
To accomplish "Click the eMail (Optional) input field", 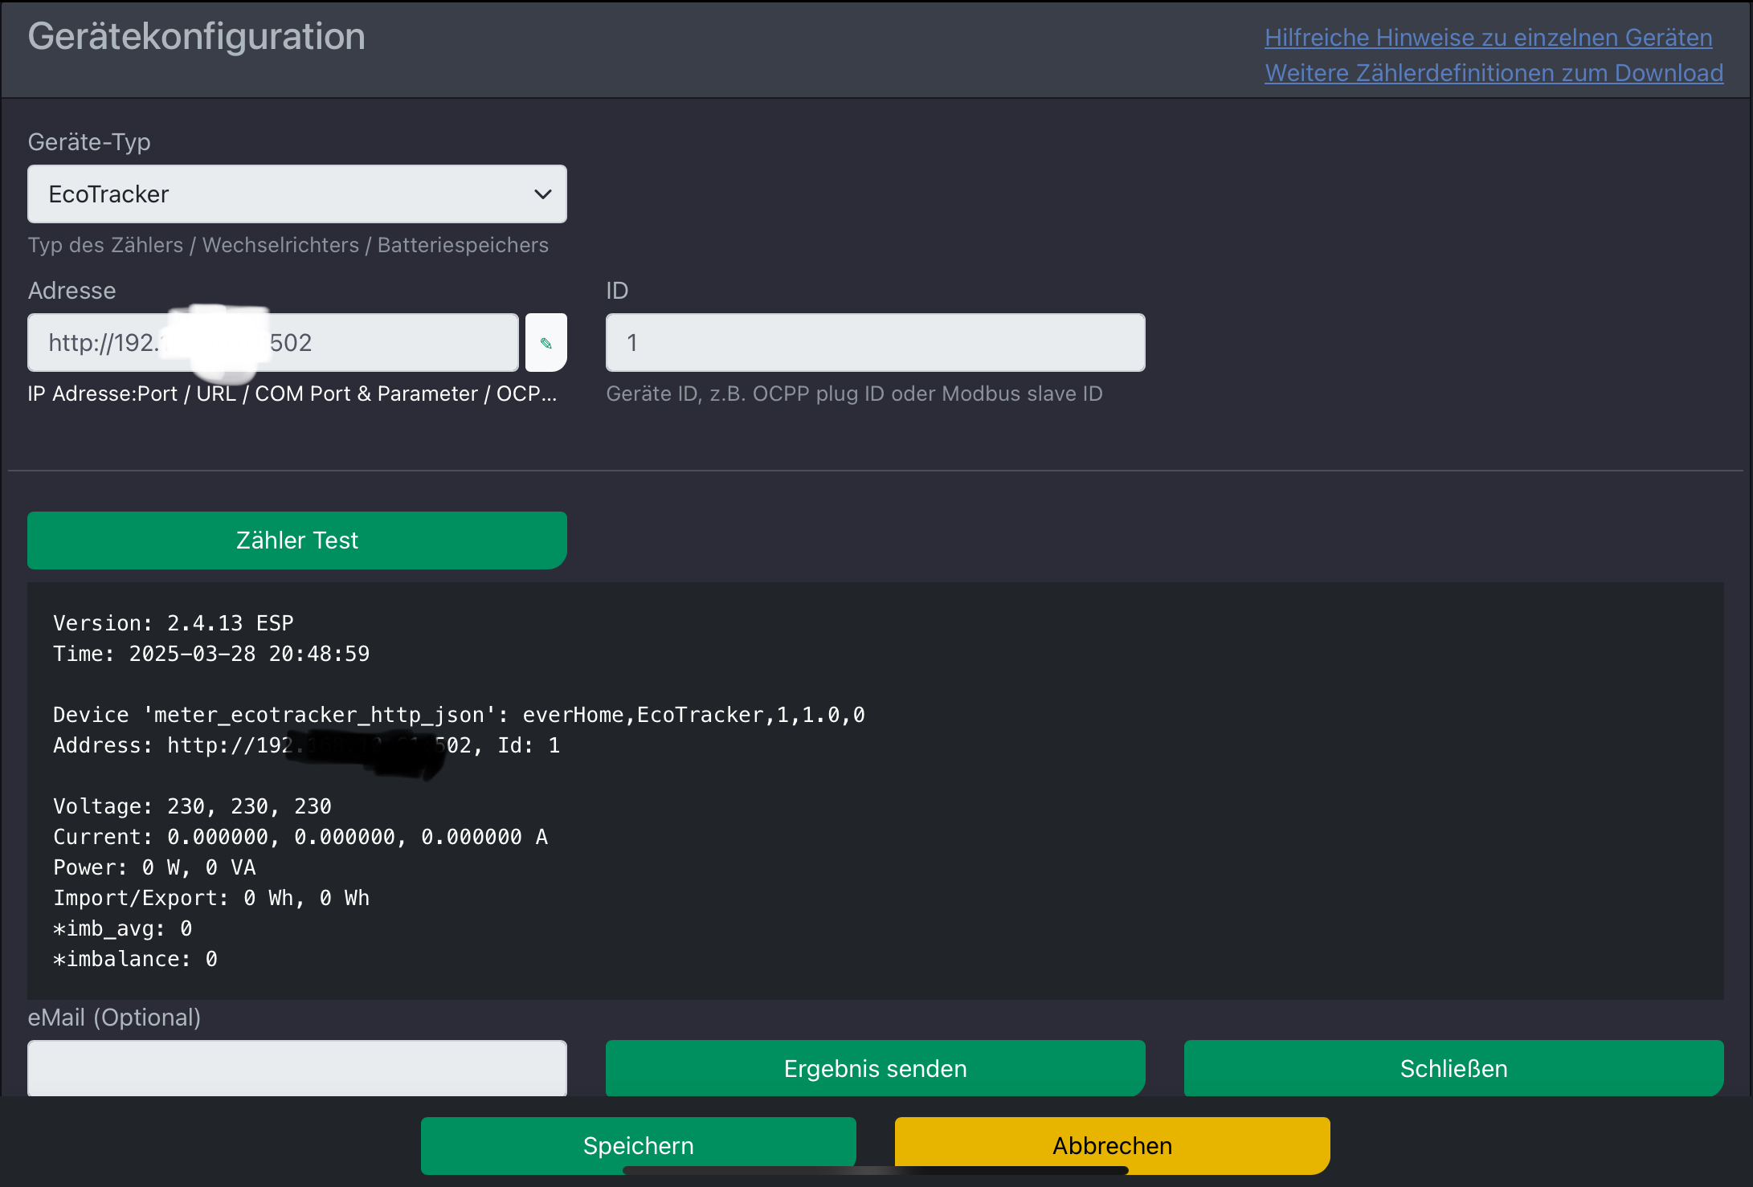I will click(297, 1068).
